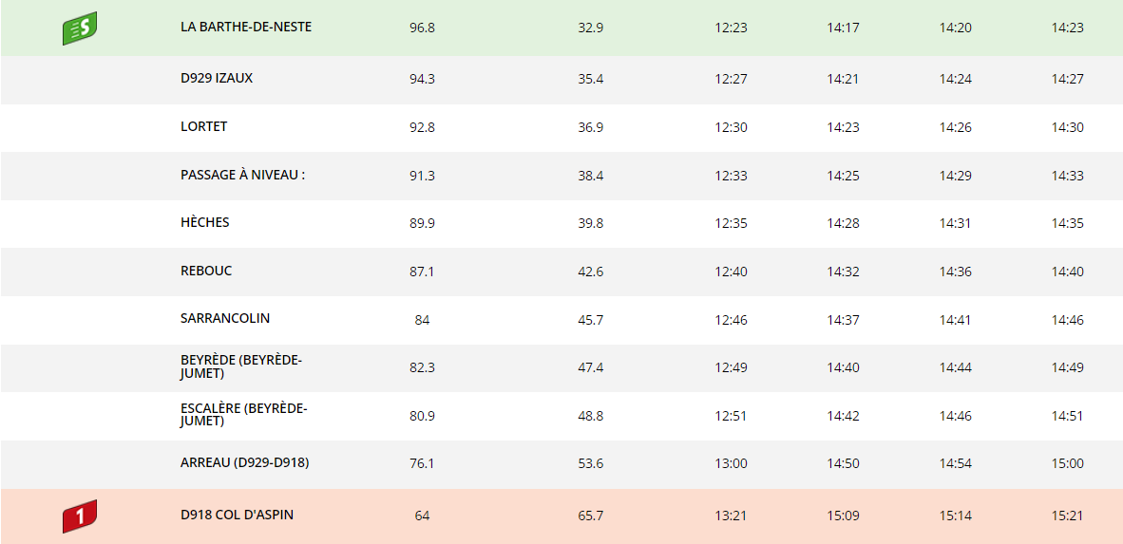Select the D929 IZAUX location name
Viewport: 1123px width, 544px height.
coord(217,78)
